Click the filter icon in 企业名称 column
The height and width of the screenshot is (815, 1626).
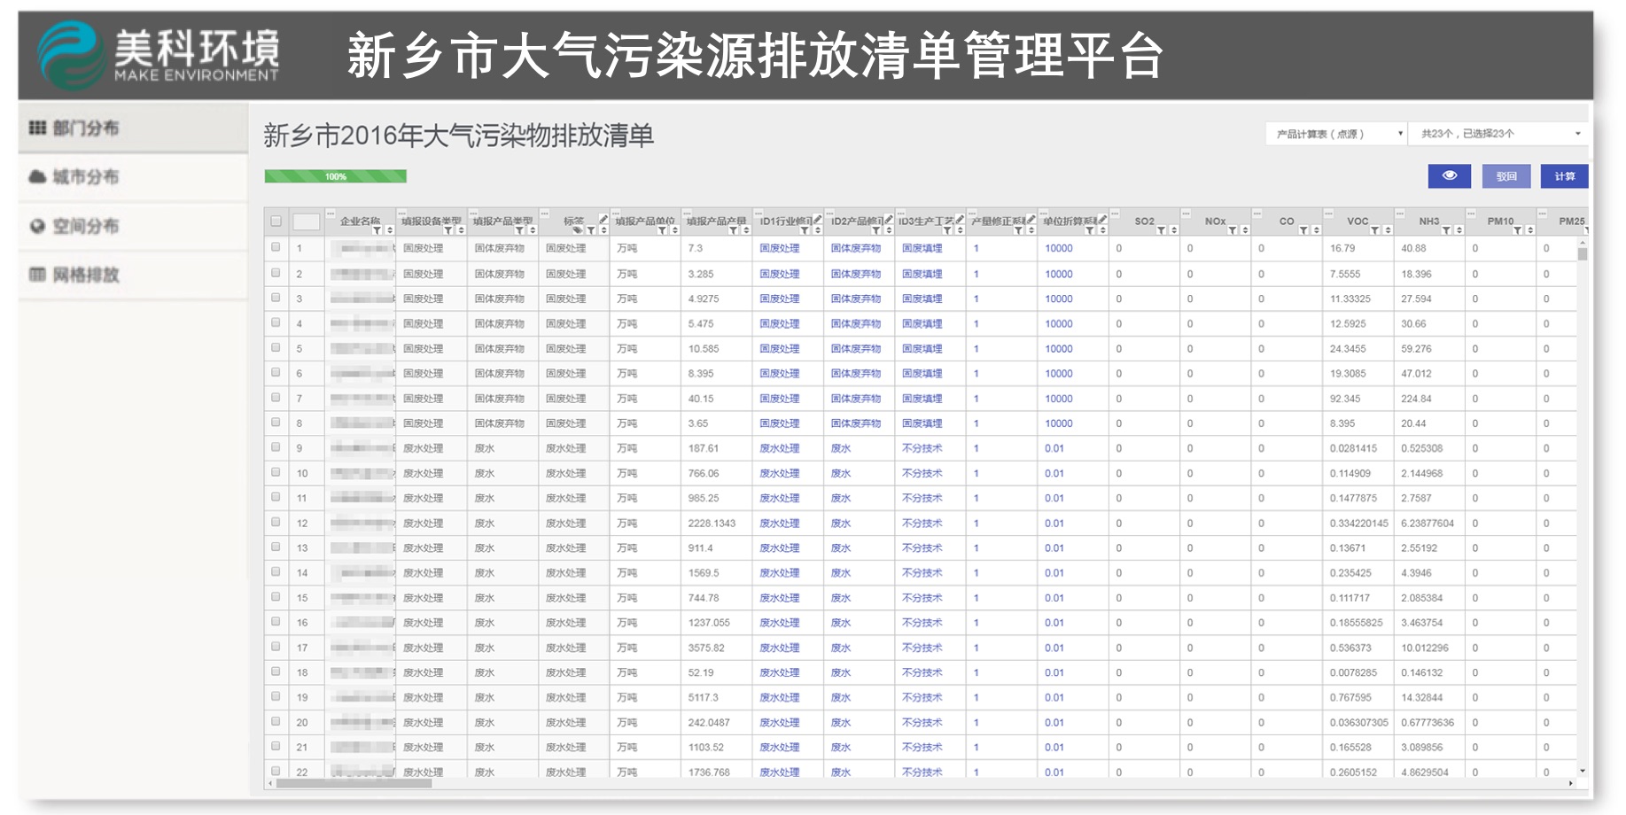click(377, 230)
